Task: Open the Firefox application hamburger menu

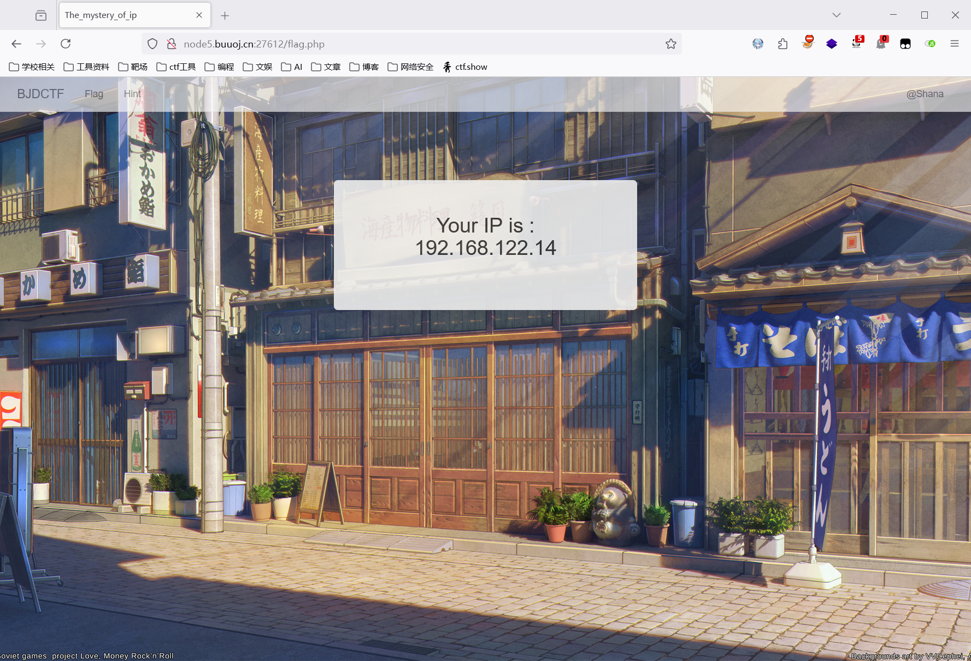Action: 955,44
